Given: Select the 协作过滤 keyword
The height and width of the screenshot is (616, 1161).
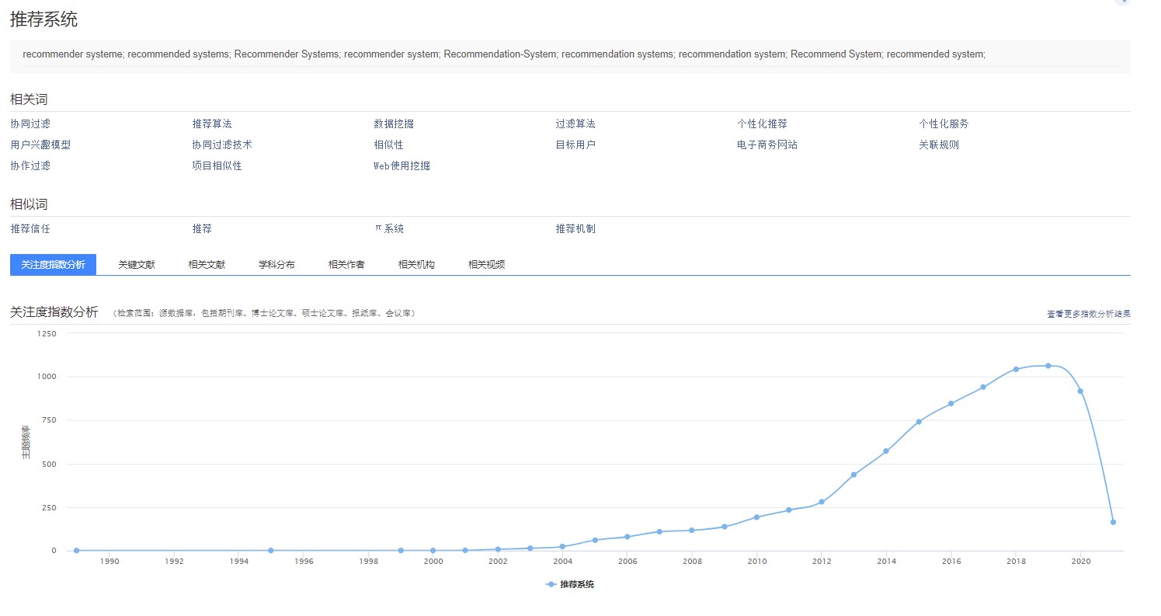Looking at the screenshot, I should 30,165.
